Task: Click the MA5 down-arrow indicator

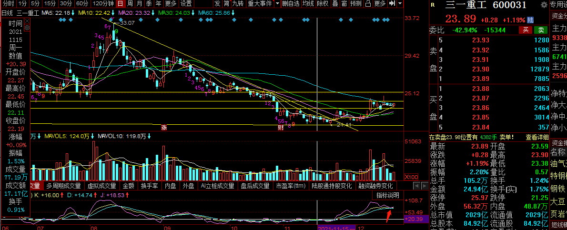Action: (x=73, y=13)
